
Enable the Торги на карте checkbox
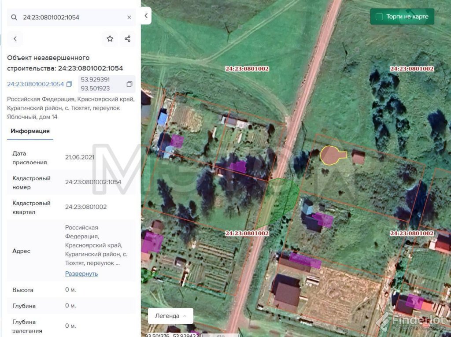click(x=379, y=17)
